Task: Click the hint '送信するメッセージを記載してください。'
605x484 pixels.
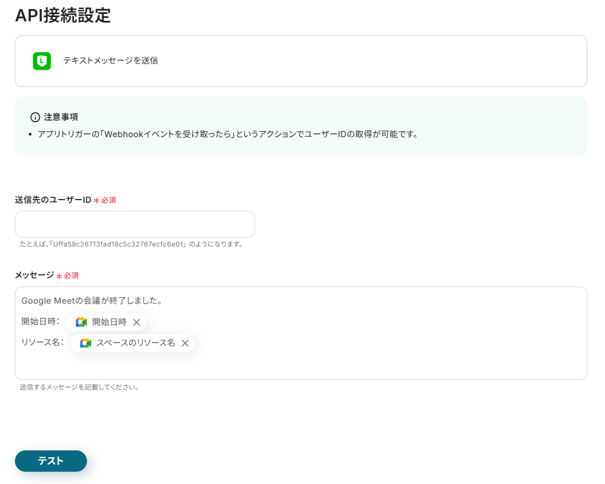Action: tap(79, 387)
